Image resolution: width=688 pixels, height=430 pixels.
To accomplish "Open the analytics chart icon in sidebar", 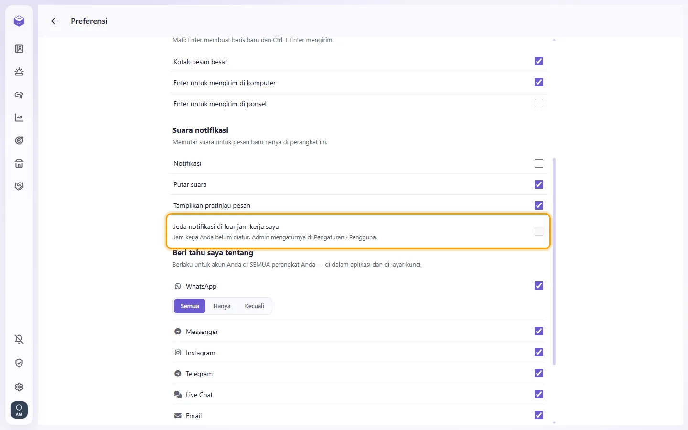I will click(19, 118).
